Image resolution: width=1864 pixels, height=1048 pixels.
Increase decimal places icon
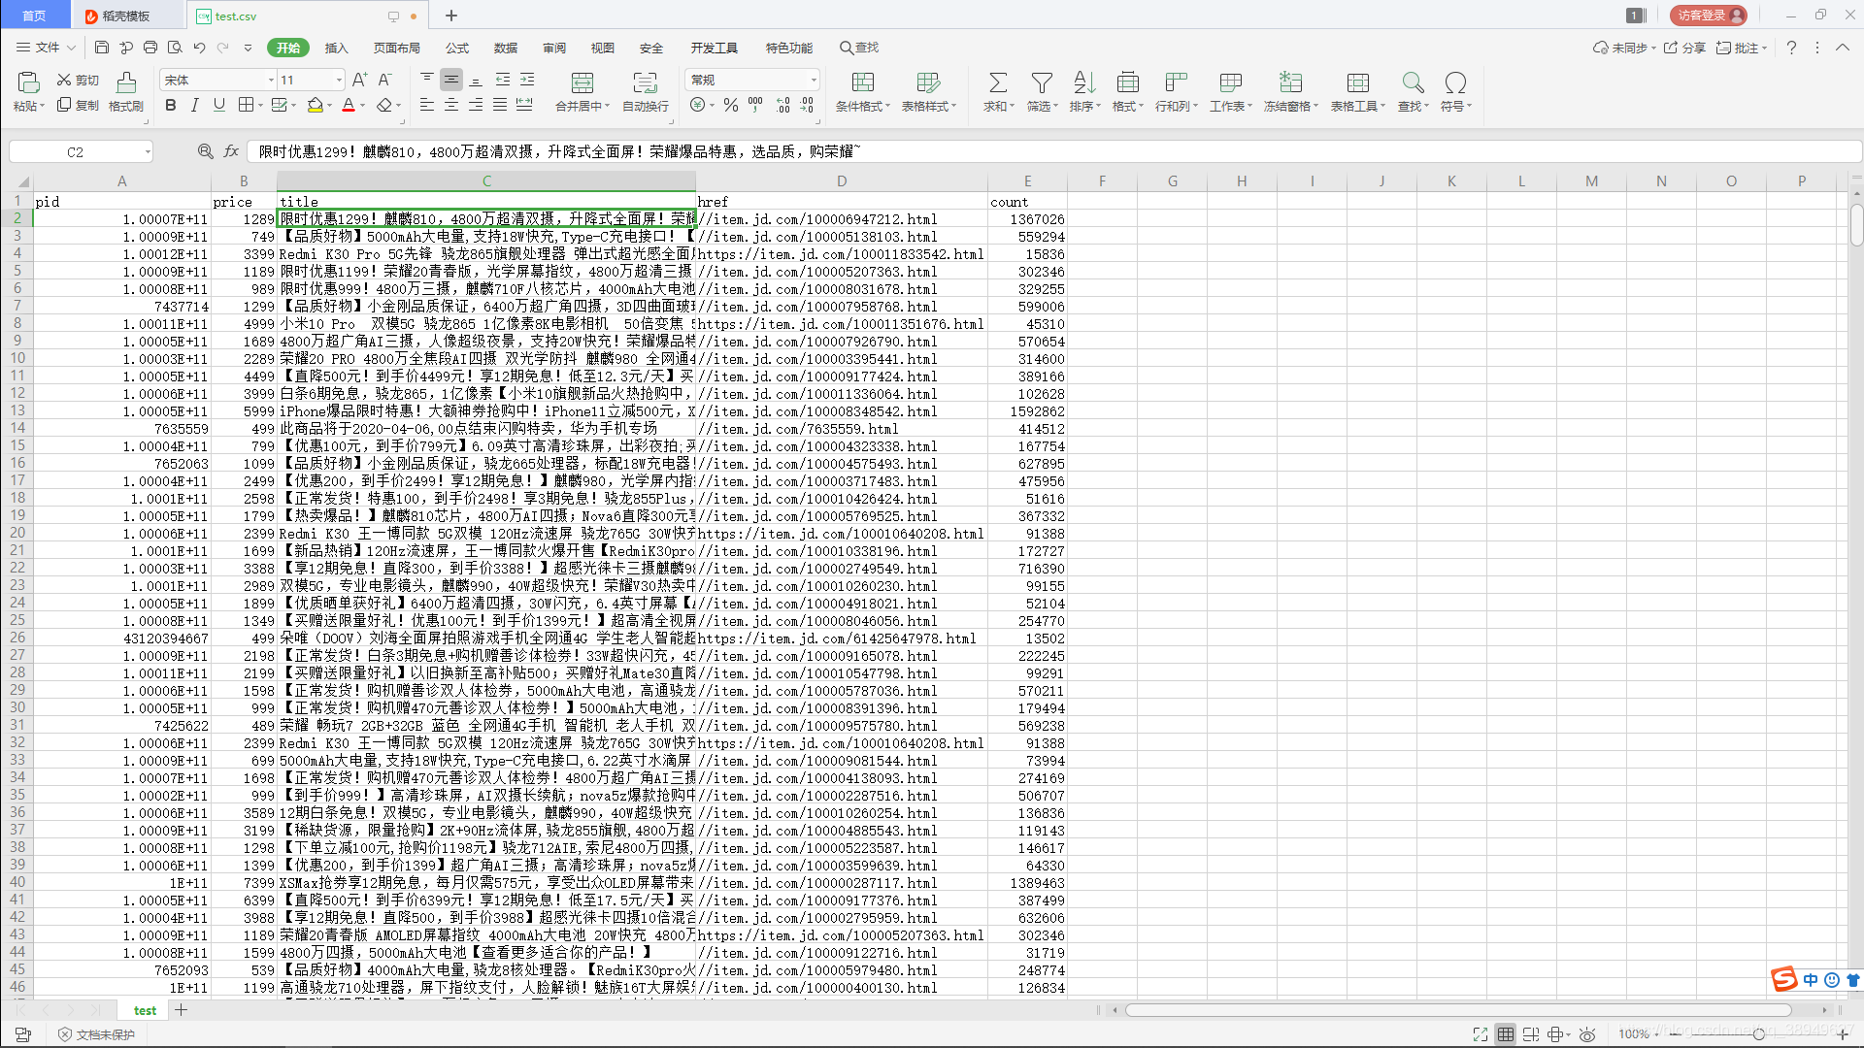point(782,105)
